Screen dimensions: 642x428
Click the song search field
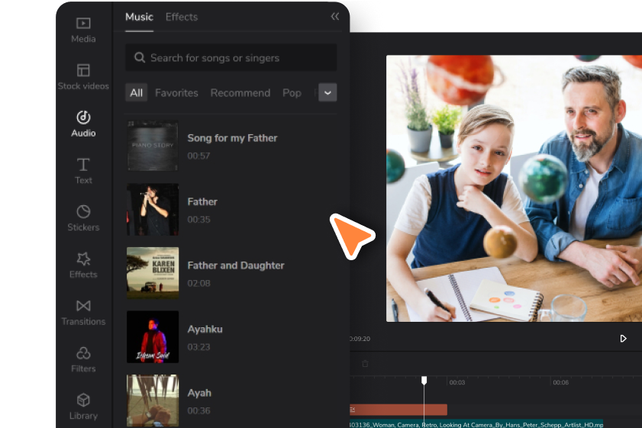(231, 58)
